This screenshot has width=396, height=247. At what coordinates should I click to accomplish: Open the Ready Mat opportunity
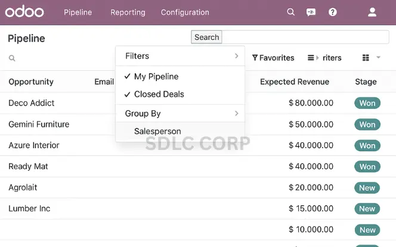28,166
